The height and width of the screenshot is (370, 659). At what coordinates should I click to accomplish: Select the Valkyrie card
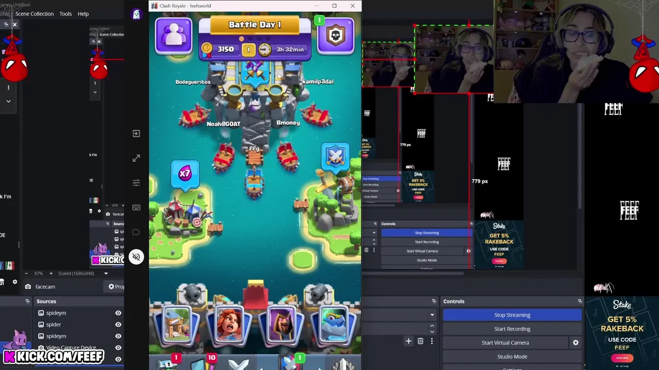230,324
